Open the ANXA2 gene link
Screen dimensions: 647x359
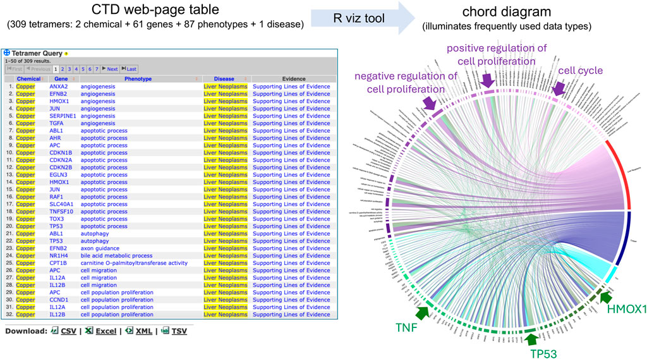click(59, 87)
